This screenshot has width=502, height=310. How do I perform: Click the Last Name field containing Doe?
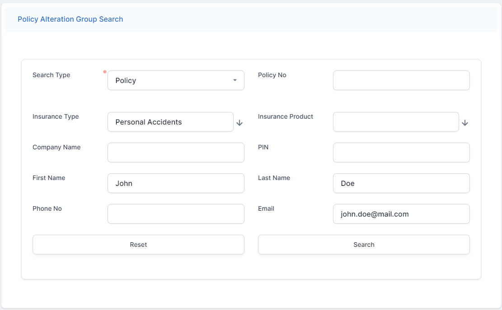point(401,183)
